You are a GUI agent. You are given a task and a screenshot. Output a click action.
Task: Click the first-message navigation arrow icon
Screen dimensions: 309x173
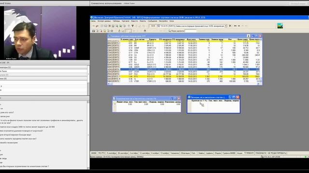point(235,26)
